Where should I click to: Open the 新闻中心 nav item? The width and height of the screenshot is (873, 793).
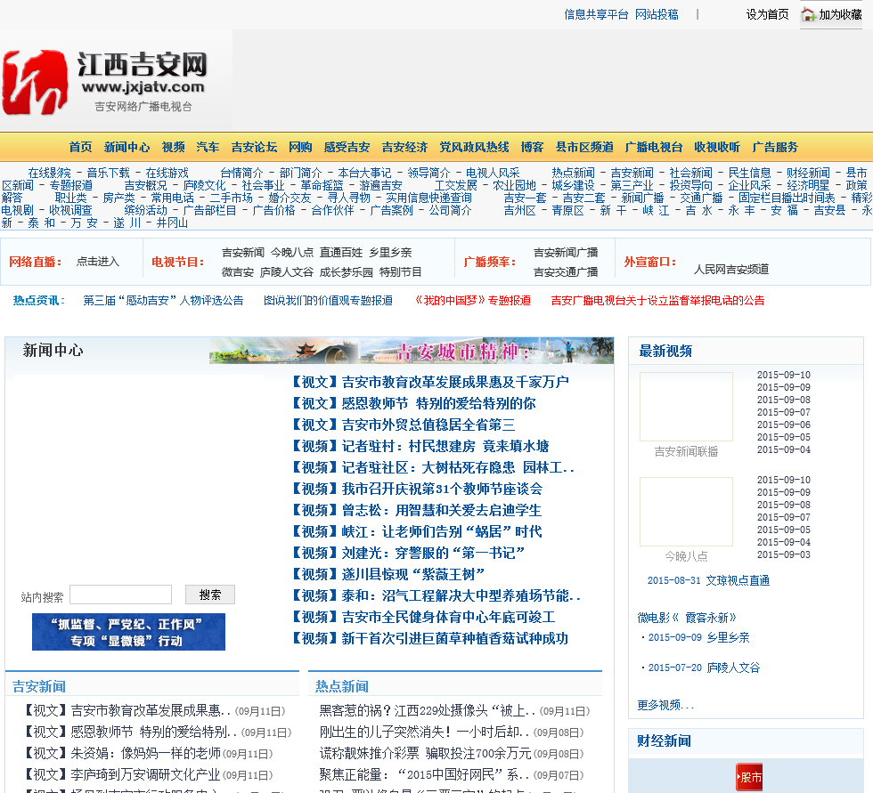click(126, 147)
